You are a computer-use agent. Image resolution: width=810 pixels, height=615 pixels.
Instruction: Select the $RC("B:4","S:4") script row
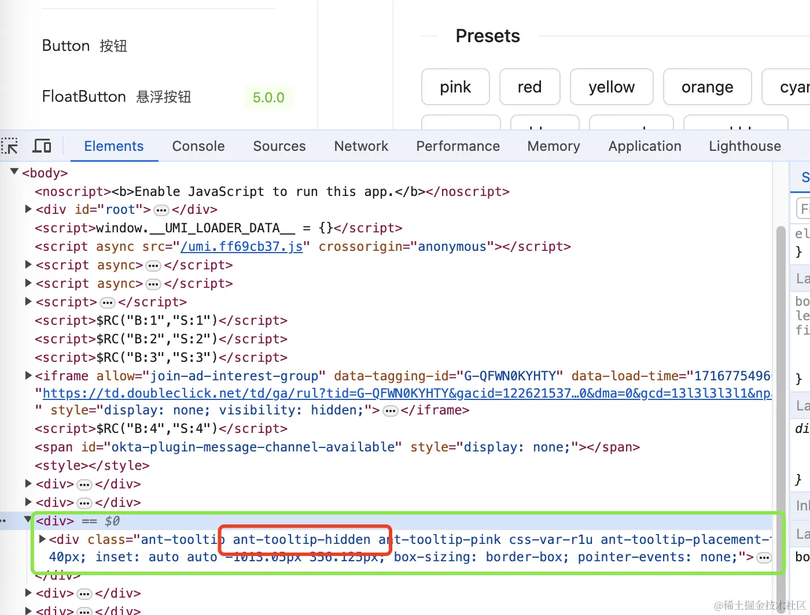pos(161,429)
